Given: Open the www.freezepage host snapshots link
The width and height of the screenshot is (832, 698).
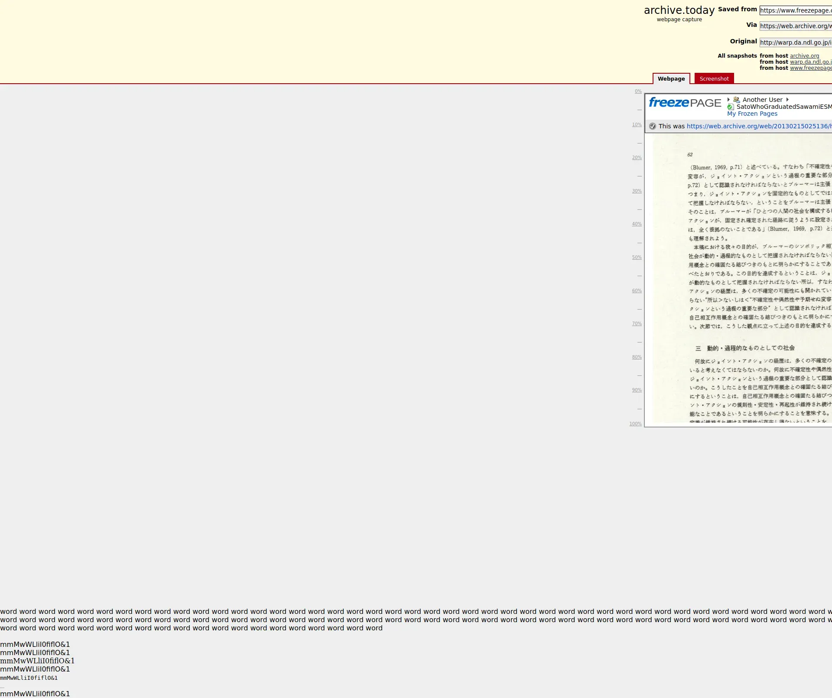Looking at the screenshot, I should [x=810, y=68].
